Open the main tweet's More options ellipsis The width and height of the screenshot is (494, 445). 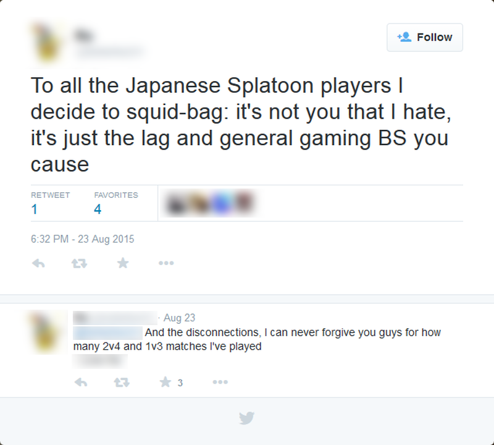[x=166, y=263]
